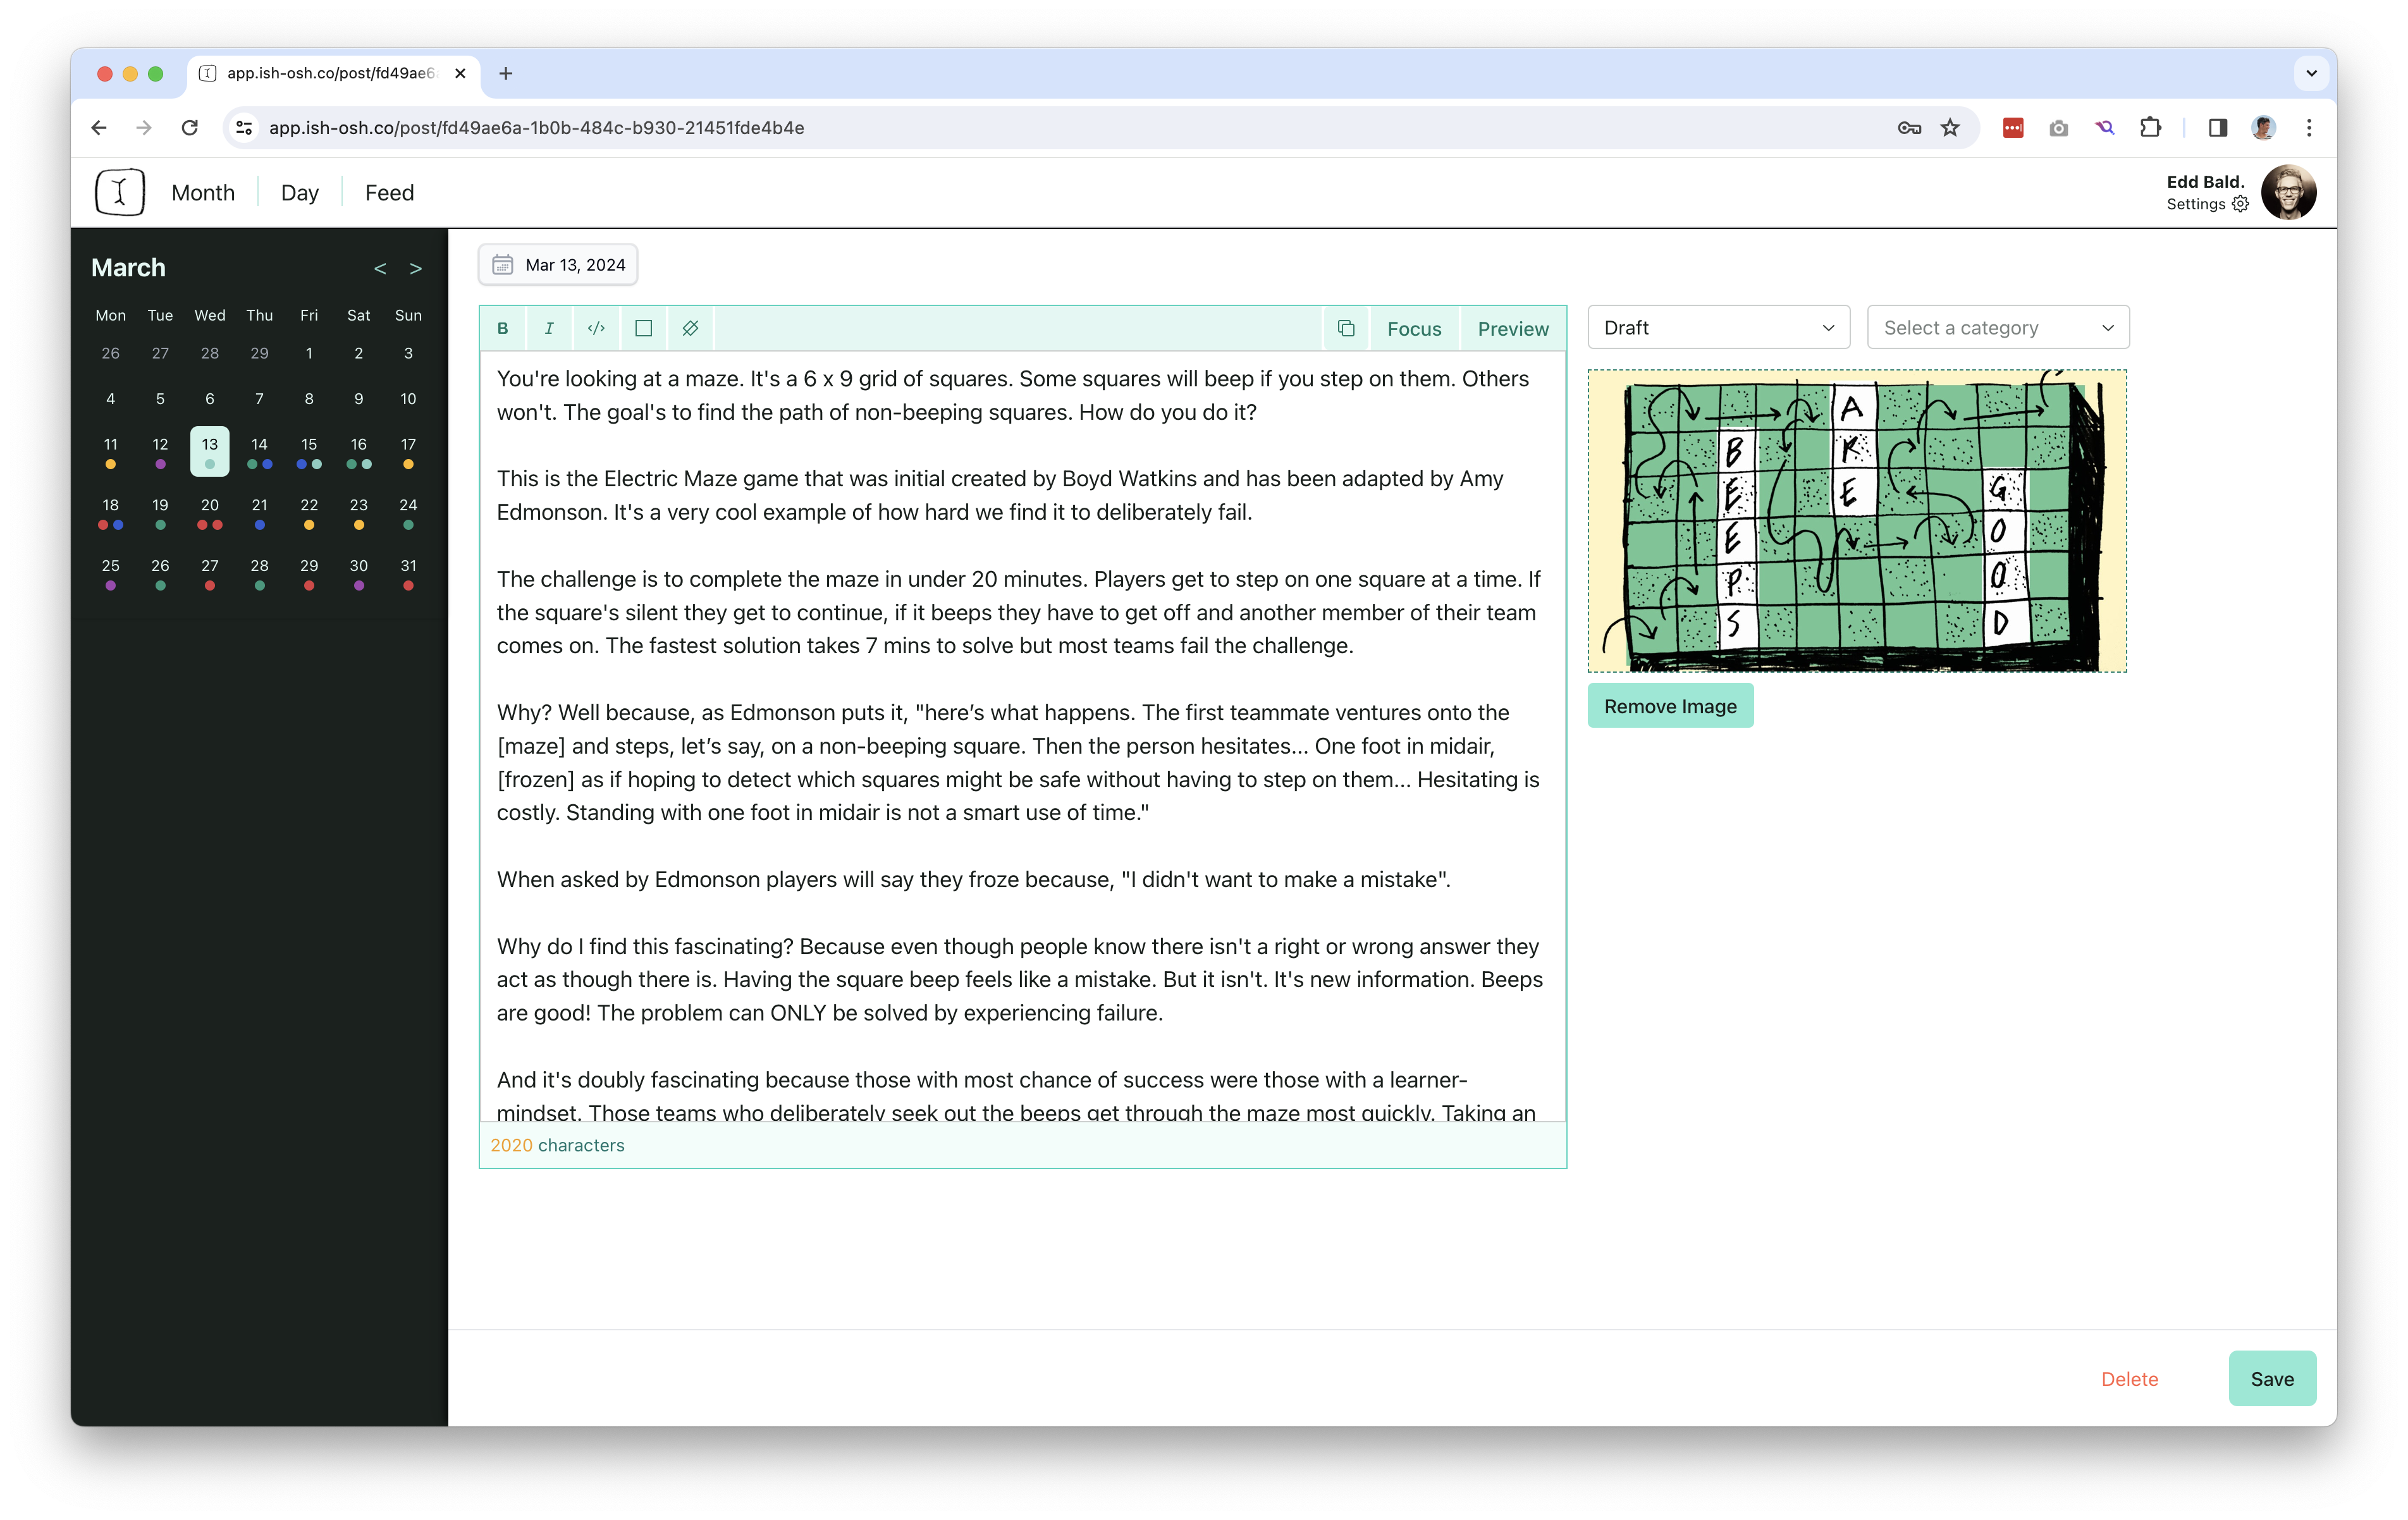Copy the post text using copy icon

1346,328
